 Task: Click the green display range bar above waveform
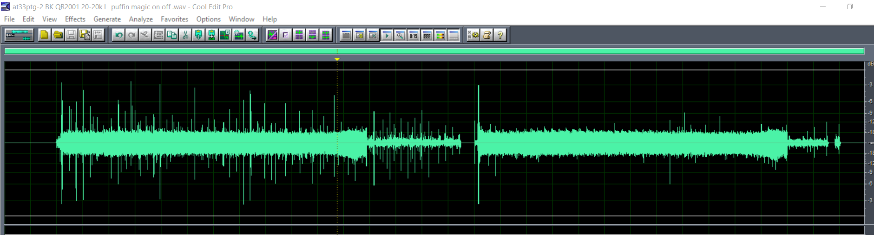(x=434, y=51)
